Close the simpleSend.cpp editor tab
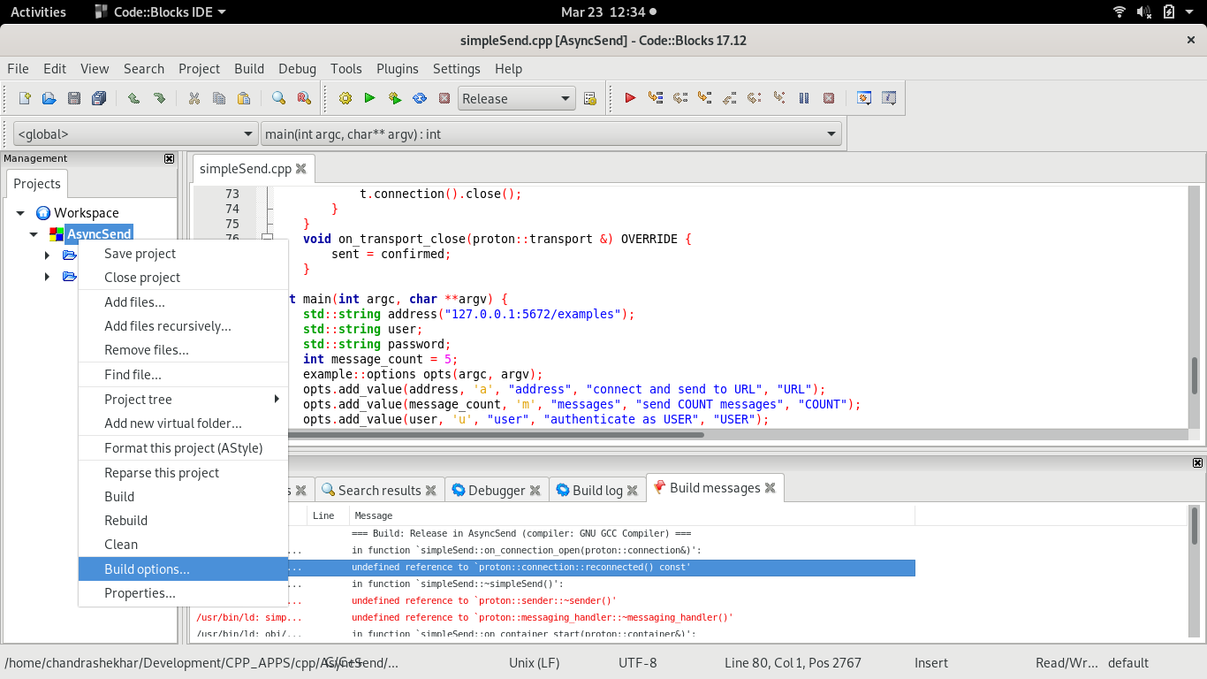 [300, 169]
